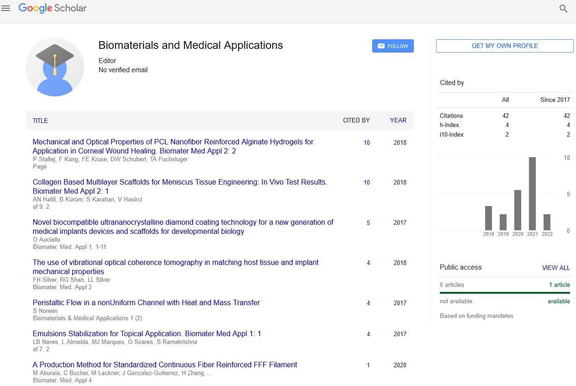The image size is (576, 386).
Task: Open the hamburger menu icon
Action: pos(6,8)
